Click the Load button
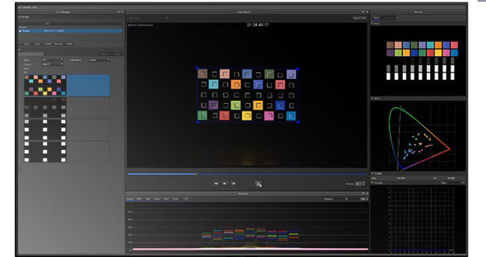 (x=26, y=44)
